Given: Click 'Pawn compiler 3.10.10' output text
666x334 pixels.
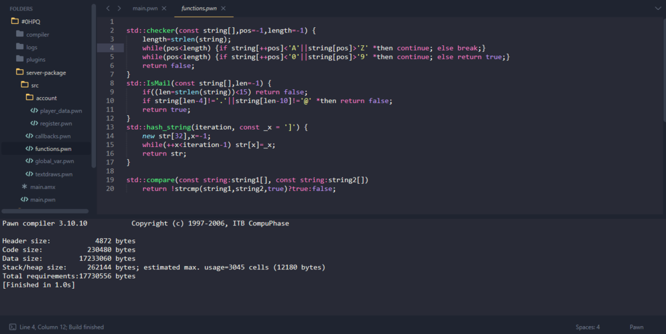Looking at the screenshot, I should click(x=45, y=224).
